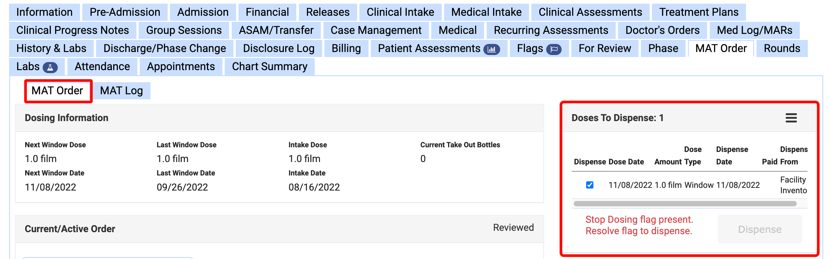Click the disabled Dispense button

click(759, 229)
